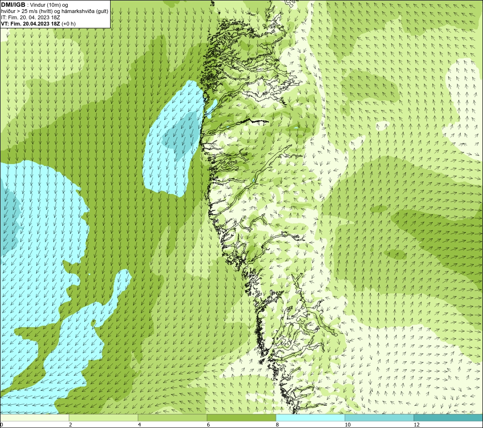This screenshot has height=428, width=483.
Task: Click the 'IT: Fim. 20. 04. 2023 18Z' line
Action: [x=30, y=17]
